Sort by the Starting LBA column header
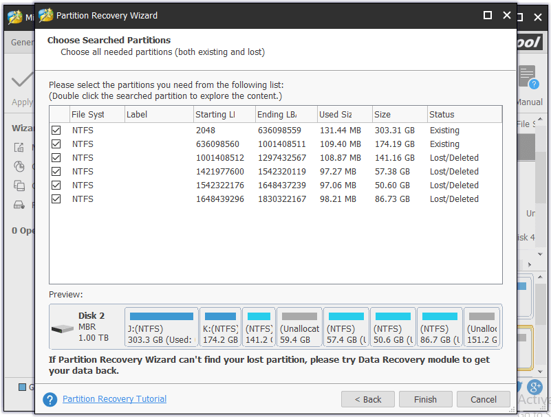 [224, 115]
